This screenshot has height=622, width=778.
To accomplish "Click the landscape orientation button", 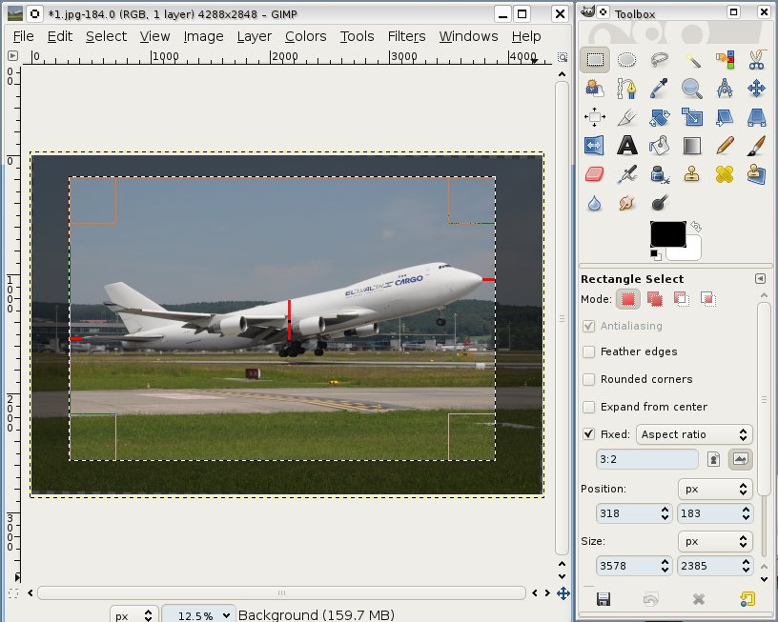I will pyautogui.click(x=739, y=459).
